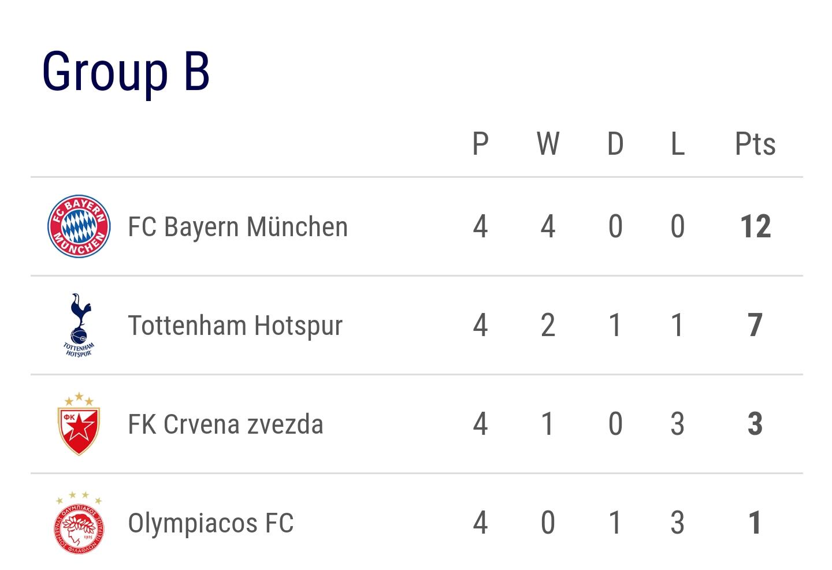Click the Pts column header
Viewport: 832px width, 570px height.
tap(755, 144)
